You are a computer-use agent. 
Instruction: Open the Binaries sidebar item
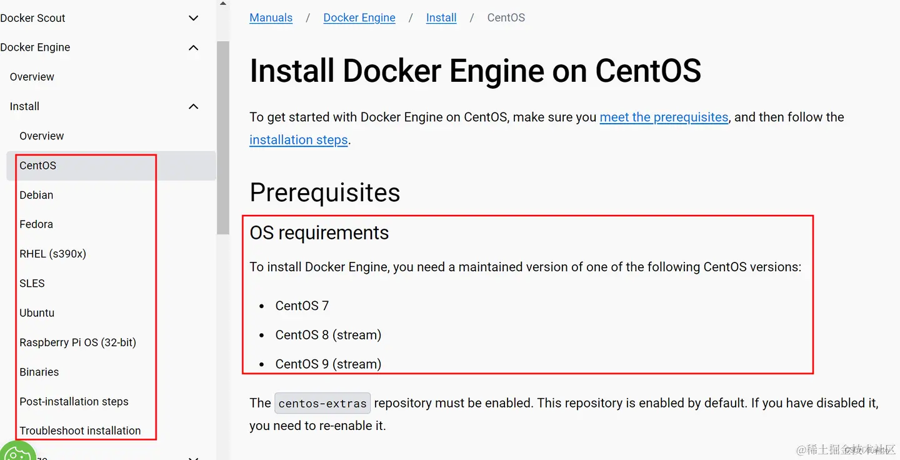[39, 372]
